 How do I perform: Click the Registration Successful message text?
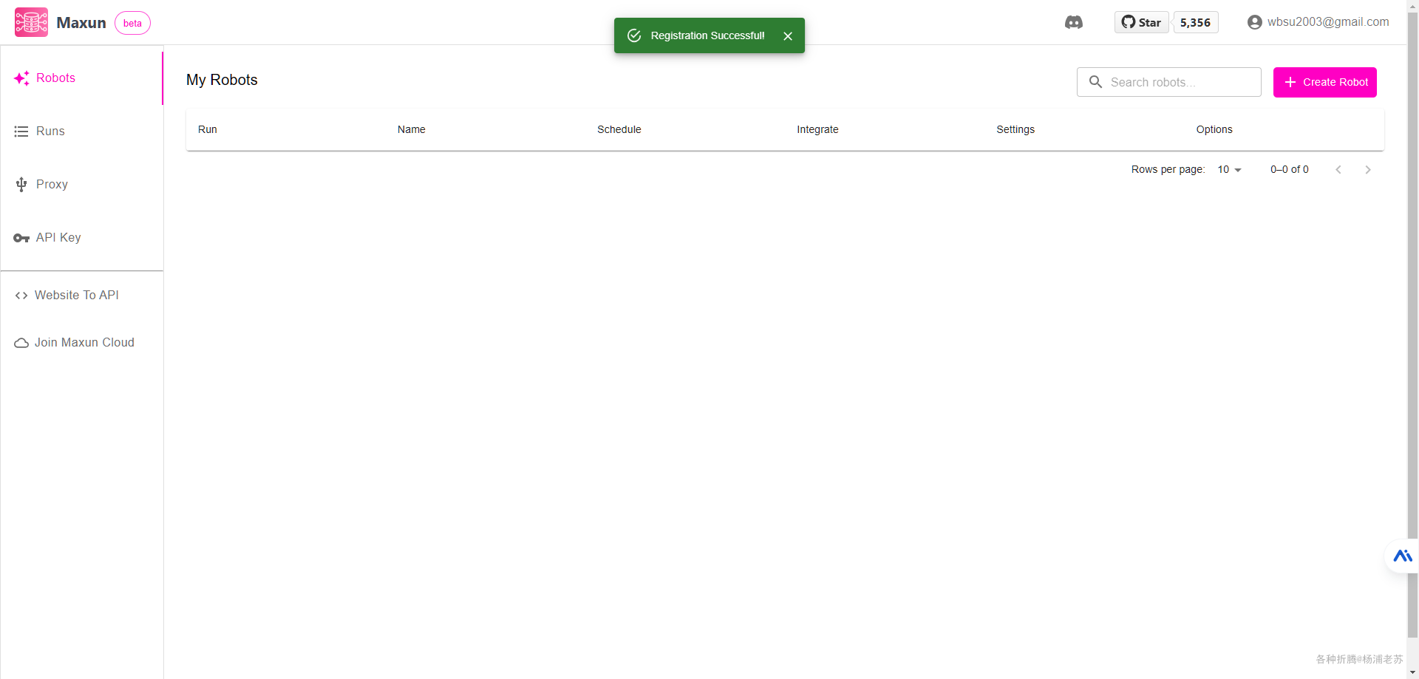[x=707, y=35]
